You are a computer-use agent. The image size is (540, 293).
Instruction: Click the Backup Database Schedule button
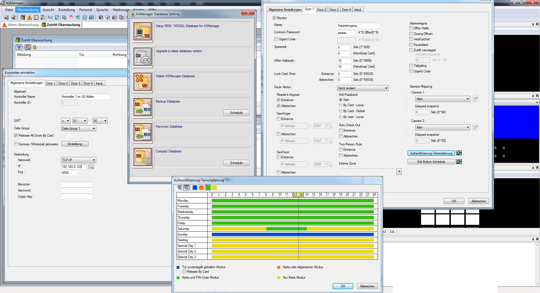(x=236, y=112)
